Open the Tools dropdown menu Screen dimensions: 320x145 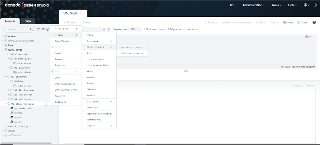click(276, 5)
